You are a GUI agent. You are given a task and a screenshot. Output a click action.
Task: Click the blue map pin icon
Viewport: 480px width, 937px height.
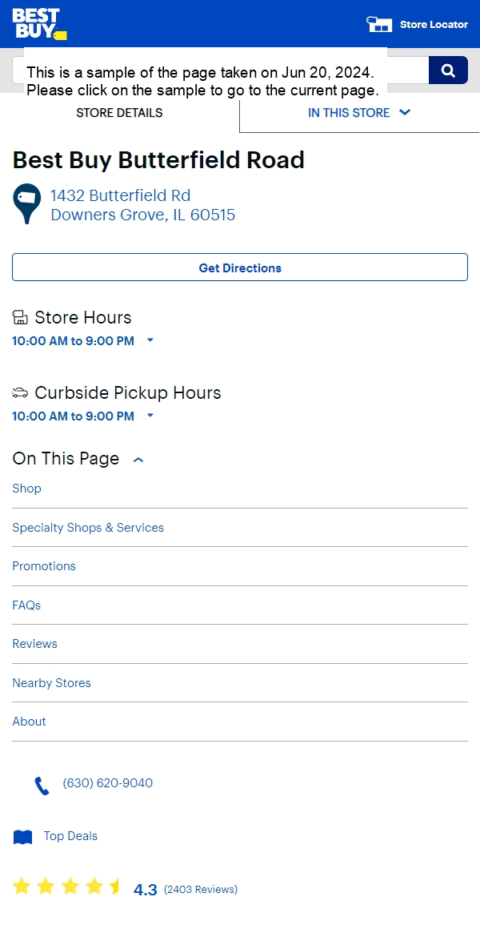click(x=27, y=203)
